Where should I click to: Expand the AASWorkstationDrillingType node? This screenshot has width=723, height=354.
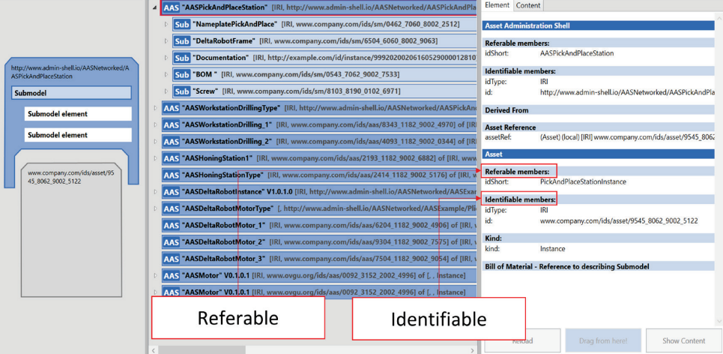click(155, 108)
